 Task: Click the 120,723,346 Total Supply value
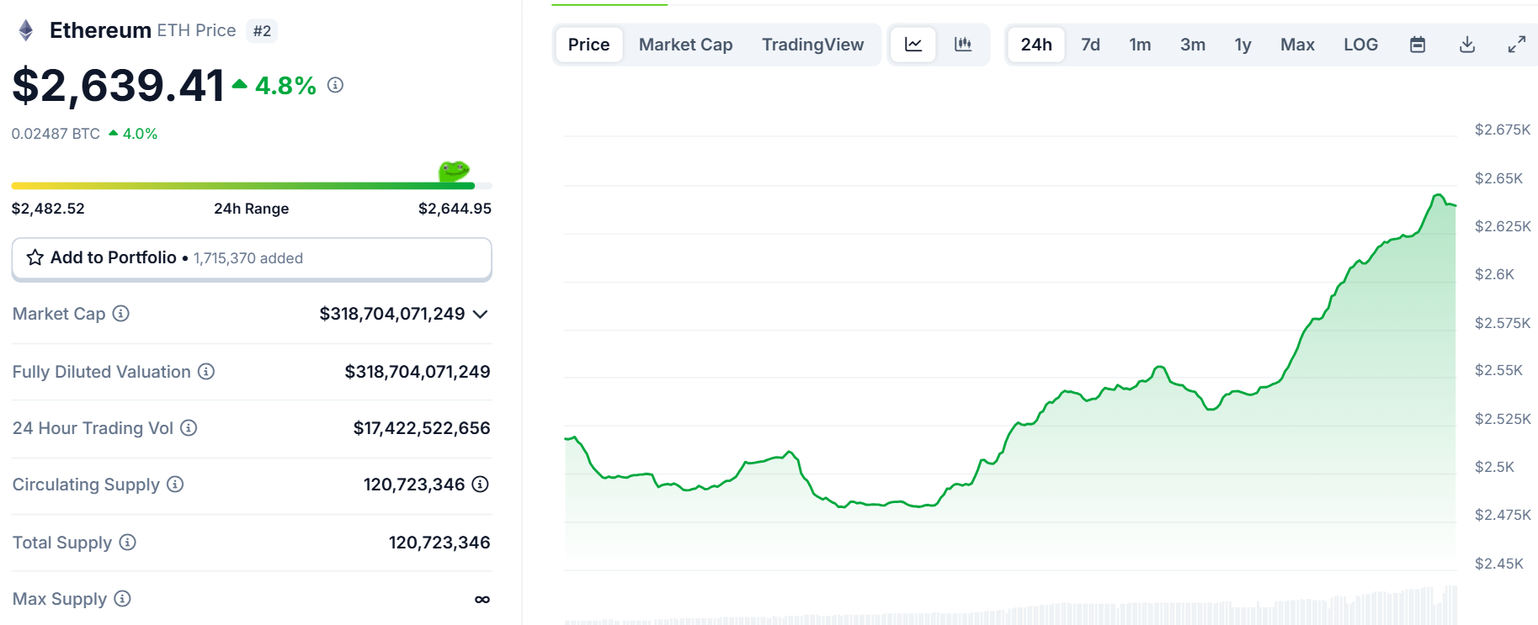(x=439, y=543)
